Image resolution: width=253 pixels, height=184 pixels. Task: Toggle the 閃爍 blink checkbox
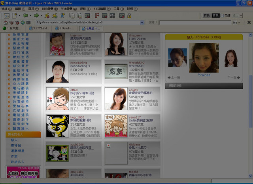pyautogui.click(x=222, y=15)
